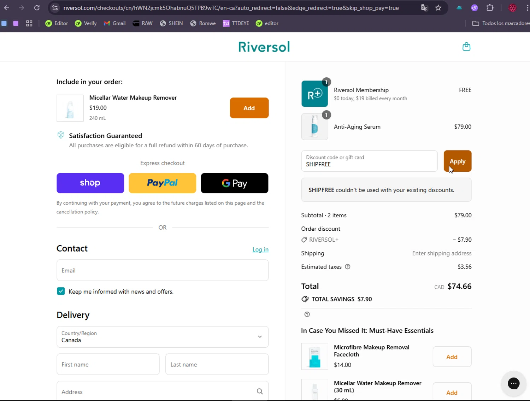The image size is (530, 401).
Task: Open the chat support bubble
Action: click(513, 383)
